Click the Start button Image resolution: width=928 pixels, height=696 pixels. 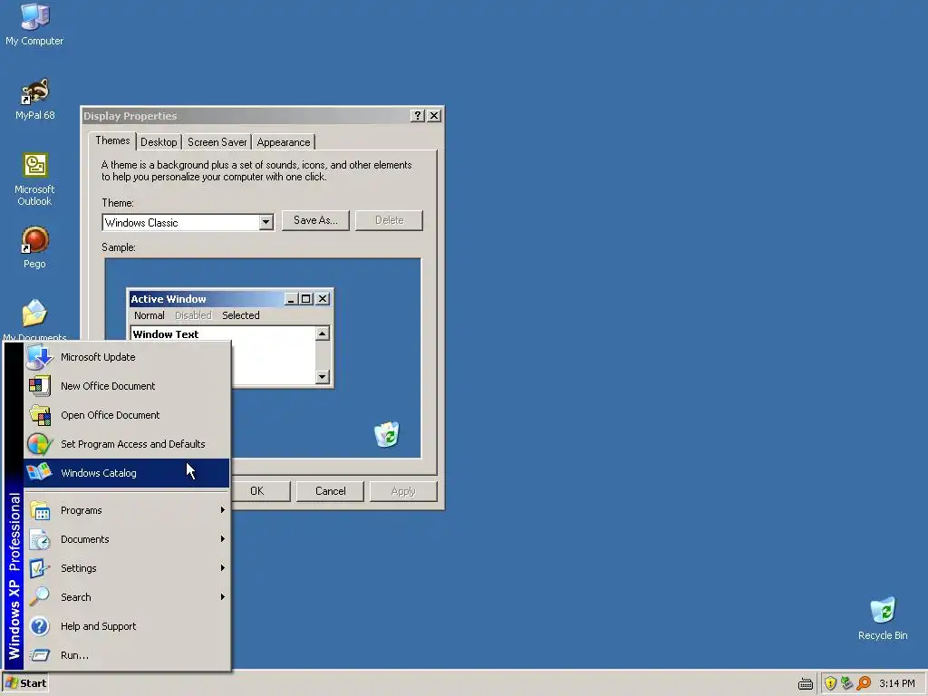click(25, 683)
